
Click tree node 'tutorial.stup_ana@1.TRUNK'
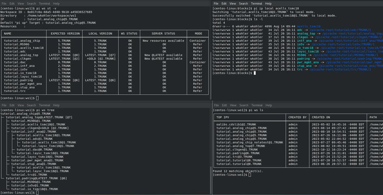[x=34, y=164]
